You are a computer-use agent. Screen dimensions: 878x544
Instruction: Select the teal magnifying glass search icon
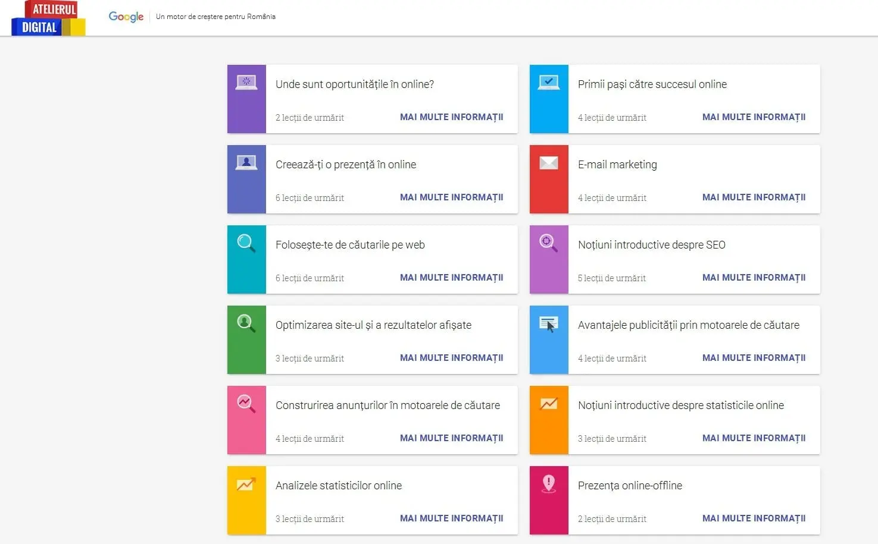pos(246,243)
